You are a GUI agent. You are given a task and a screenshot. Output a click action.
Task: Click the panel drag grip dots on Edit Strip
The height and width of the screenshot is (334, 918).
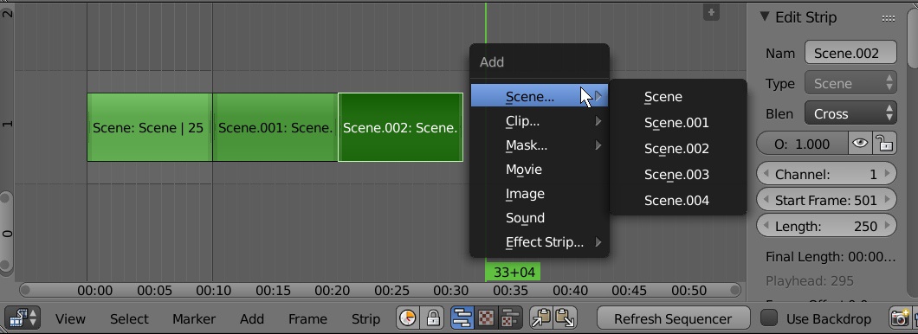click(x=889, y=19)
